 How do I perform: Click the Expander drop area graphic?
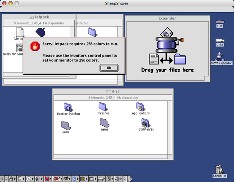click(x=168, y=46)
